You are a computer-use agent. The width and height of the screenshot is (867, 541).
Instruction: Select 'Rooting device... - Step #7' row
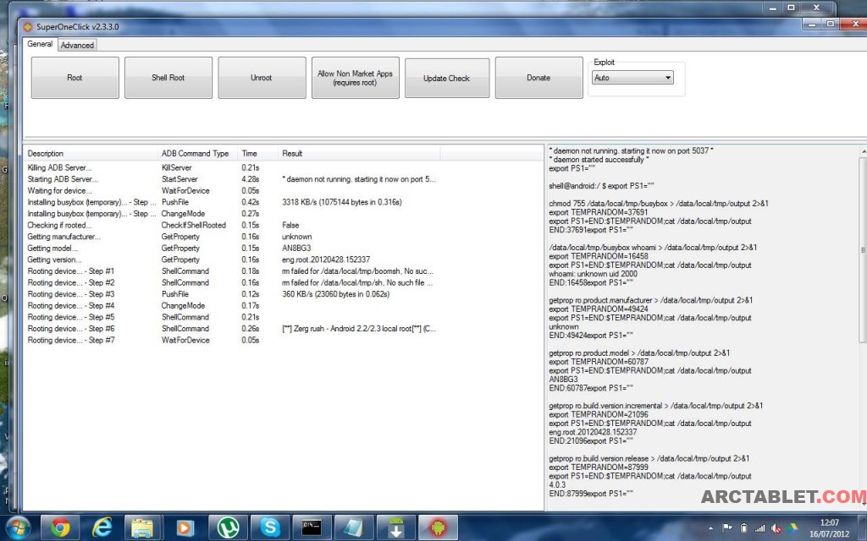[232, 340]
